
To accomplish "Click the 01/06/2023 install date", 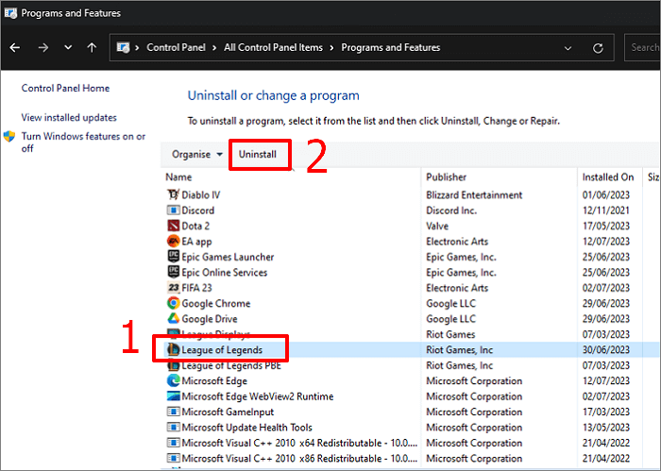I will click(x=606, y=195).
